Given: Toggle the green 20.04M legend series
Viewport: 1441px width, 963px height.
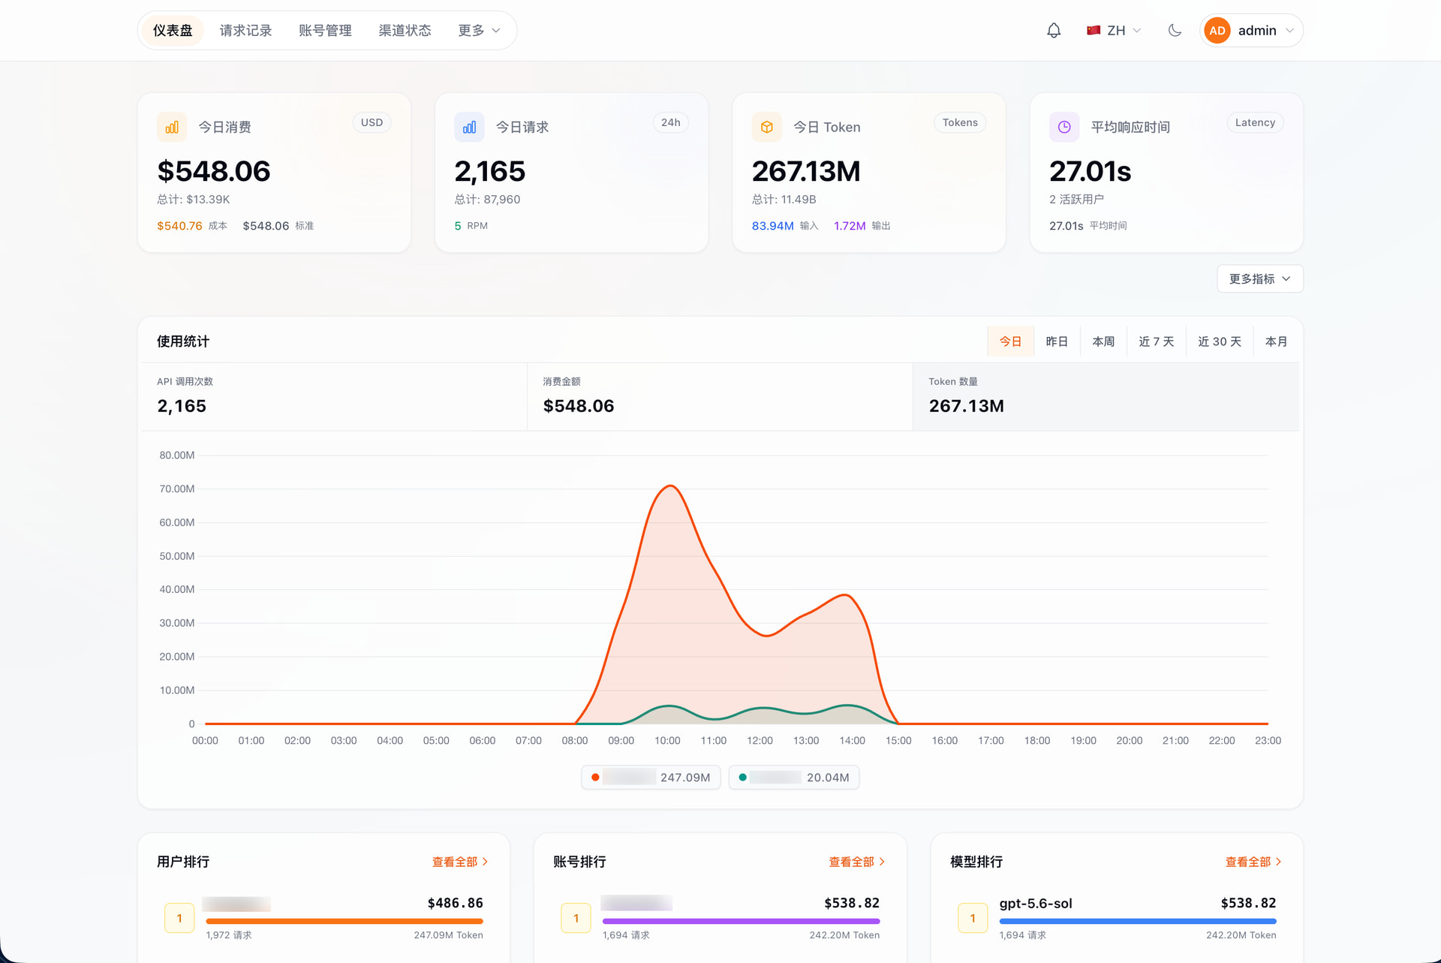Looking at the screenshot, I should click(x=794, y=778).
